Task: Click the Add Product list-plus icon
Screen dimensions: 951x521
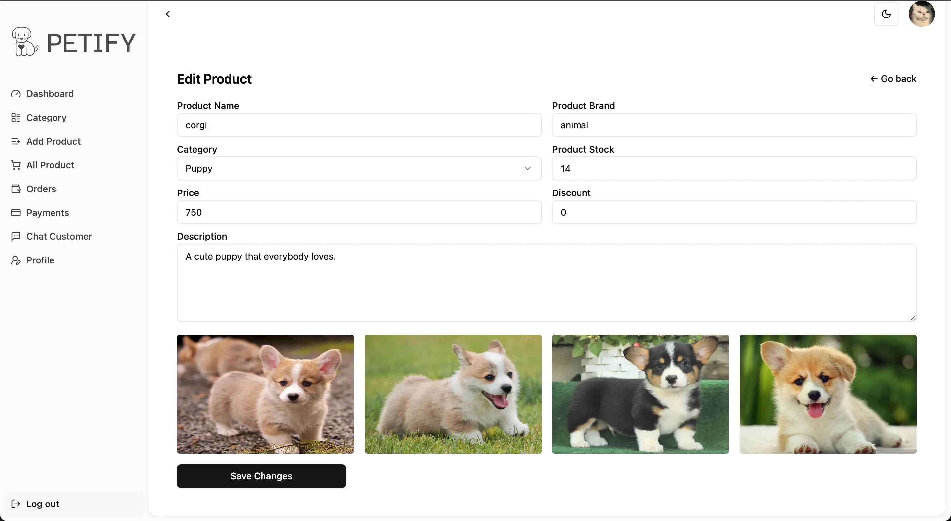Action: [16, 141]
